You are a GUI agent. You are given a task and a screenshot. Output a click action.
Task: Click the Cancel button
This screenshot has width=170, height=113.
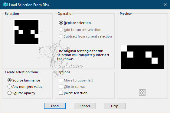tap(85, 106)
